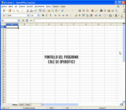
Task: Toggle center horizontal alignment
Action: click(x=59, y=16)
